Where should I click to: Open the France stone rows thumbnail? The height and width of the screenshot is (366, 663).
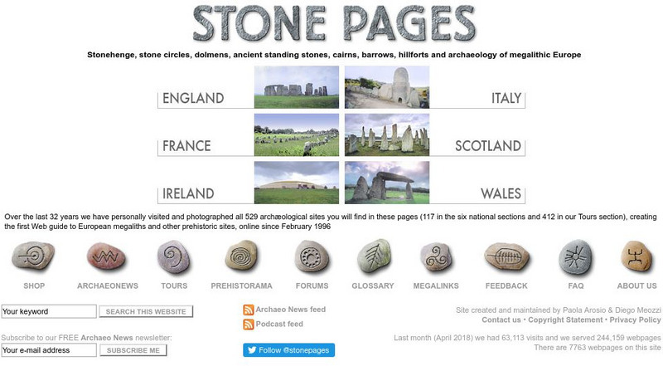tap(297, 134)
